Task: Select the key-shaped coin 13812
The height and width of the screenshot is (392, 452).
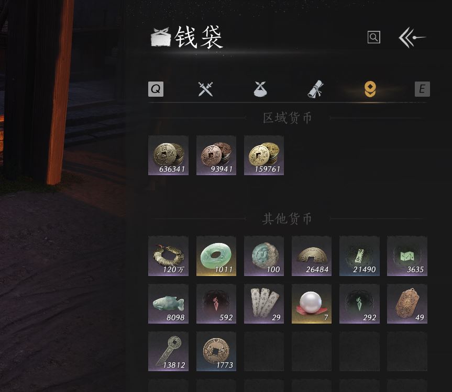Action: click(x=168, y=351)
